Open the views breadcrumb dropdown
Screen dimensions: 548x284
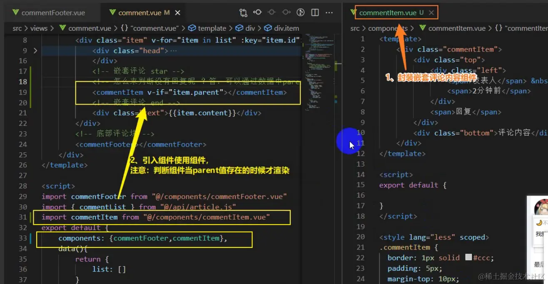coord(39,28)
